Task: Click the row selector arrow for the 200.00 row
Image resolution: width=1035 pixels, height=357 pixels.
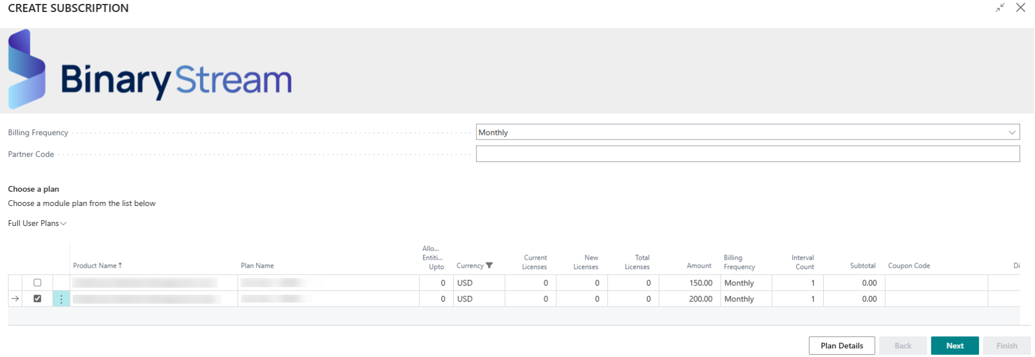Action: pos(15,299)
